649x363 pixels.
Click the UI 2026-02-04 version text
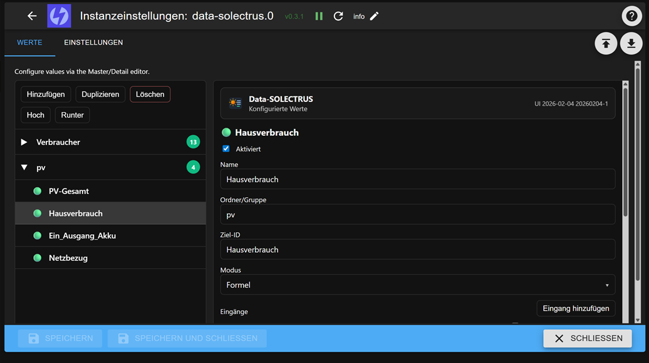(x=571, y=104)
